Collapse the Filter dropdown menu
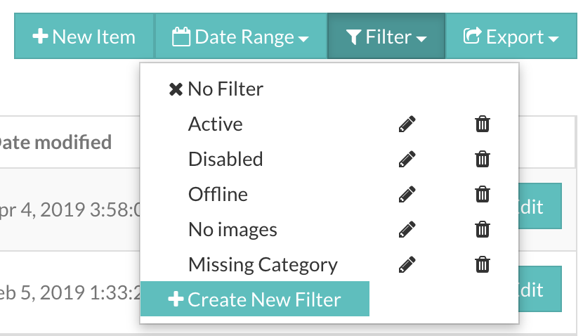 (x=386, y=36)
